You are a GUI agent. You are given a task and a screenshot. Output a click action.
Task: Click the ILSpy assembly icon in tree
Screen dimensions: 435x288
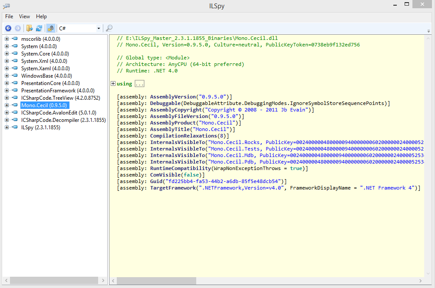[x=15, y=127]
